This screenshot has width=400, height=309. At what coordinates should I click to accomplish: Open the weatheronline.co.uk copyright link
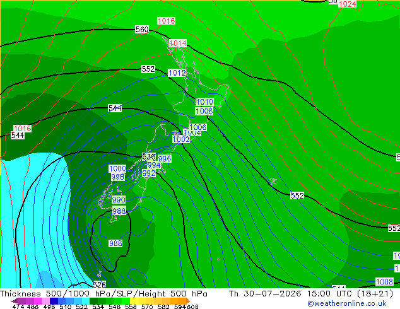pyautogui.click(x=347, y=303)
